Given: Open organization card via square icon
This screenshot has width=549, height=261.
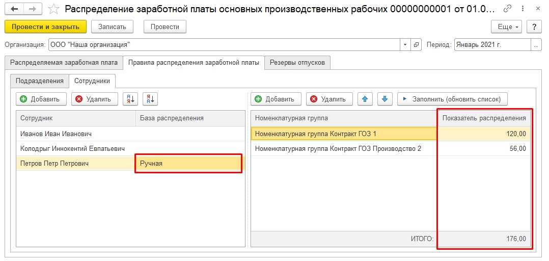Looking at the screenshot, I should [416, 45].
